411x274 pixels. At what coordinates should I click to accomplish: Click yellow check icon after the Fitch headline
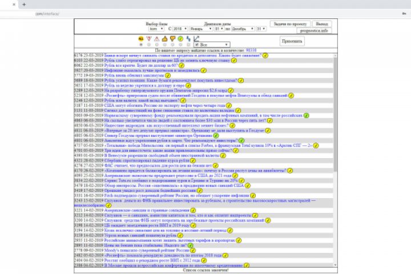point(253,196)
